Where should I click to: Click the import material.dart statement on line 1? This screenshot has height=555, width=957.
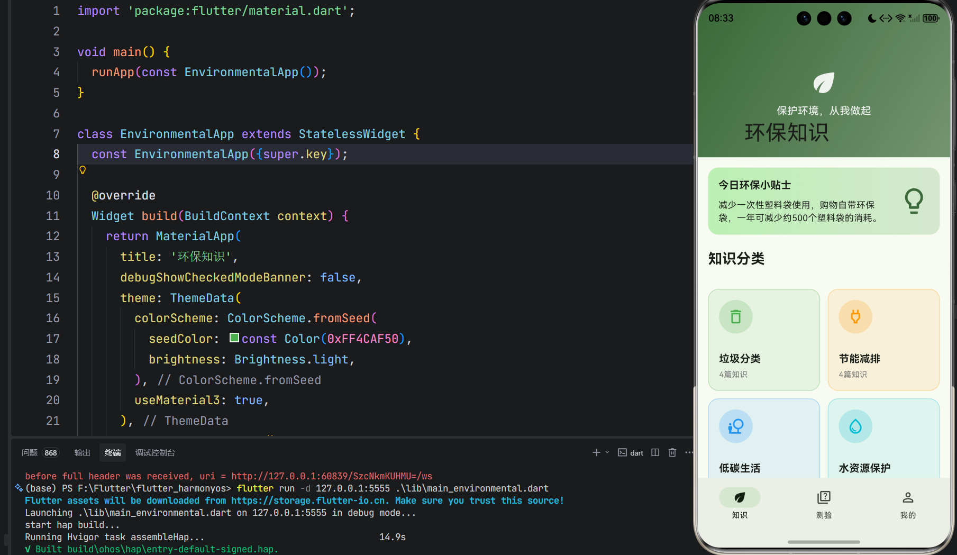216,11
